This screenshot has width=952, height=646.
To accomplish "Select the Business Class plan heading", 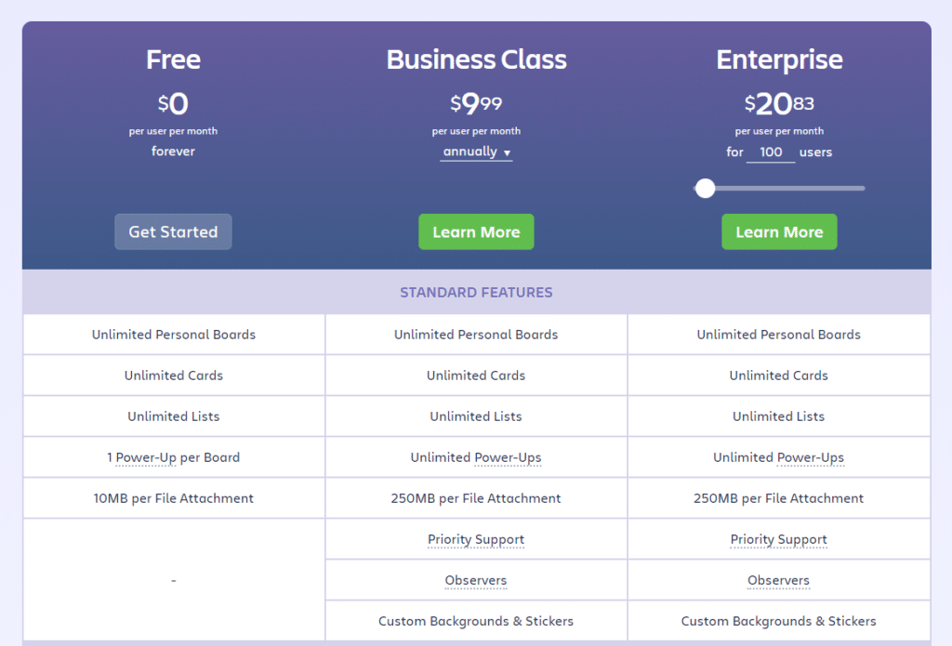I will tap(477, 59).
